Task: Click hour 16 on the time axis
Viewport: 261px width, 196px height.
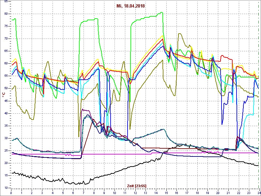Action: click(177, 193)
